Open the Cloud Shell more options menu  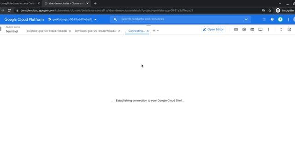pyautogui.click(x=268, y=30)
